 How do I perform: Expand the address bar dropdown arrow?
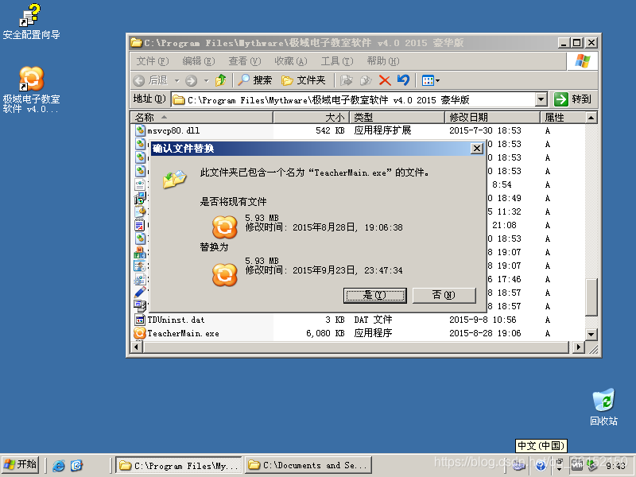(541, 99)
